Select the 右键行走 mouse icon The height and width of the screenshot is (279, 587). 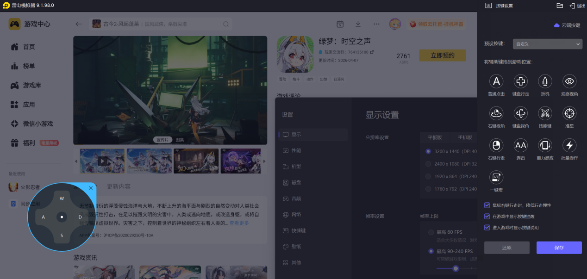[x=496, y=145]
